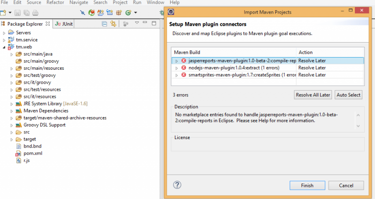Expand the Servers folder
375x199 pixels.
point(4,33)
